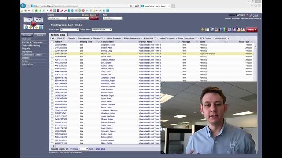Screen dimensions: 282x158
Task: Open the Search type Pending Case dropdown
Action: pos(57,18)
